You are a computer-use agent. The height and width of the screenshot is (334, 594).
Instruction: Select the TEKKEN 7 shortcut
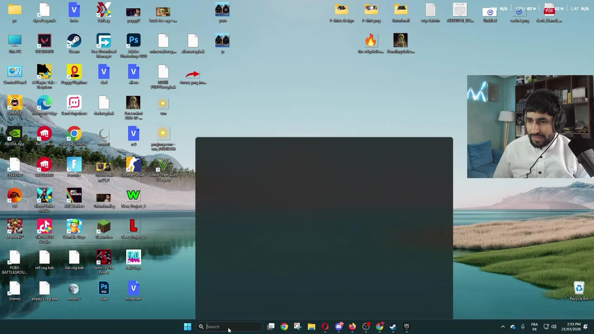(14, 167)
